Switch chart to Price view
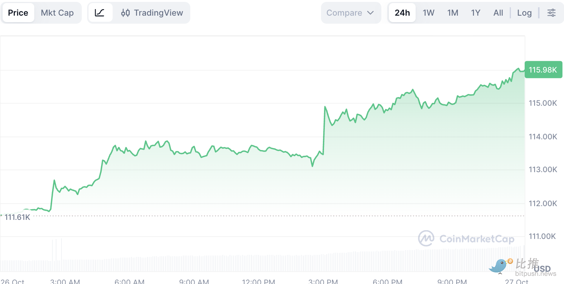 (x=18, y=13)
